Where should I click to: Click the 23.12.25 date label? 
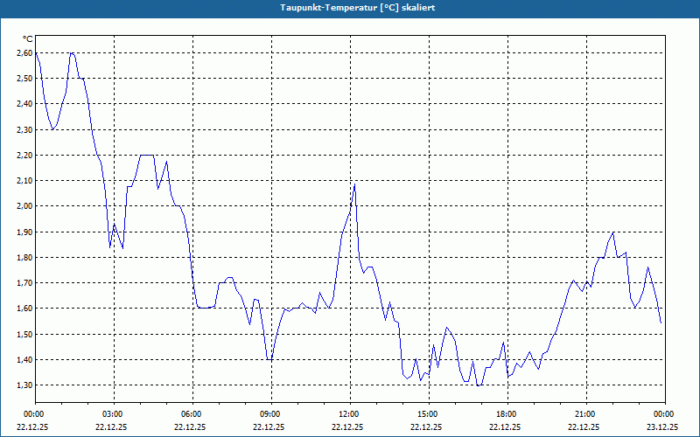tap(662, 427)
